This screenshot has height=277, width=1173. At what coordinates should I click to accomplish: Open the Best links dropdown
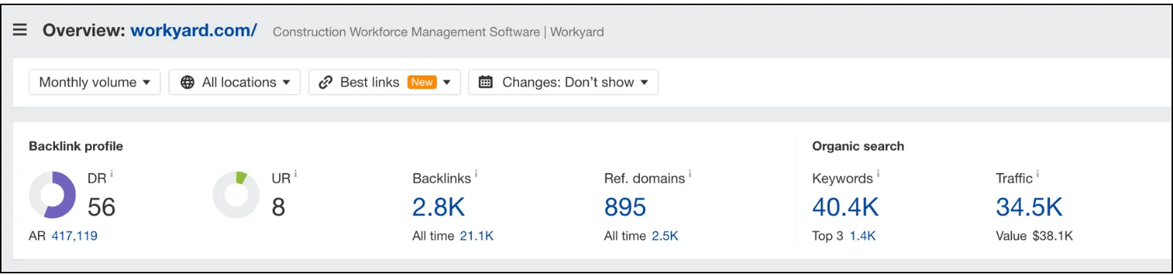click(x=384, y=82)
